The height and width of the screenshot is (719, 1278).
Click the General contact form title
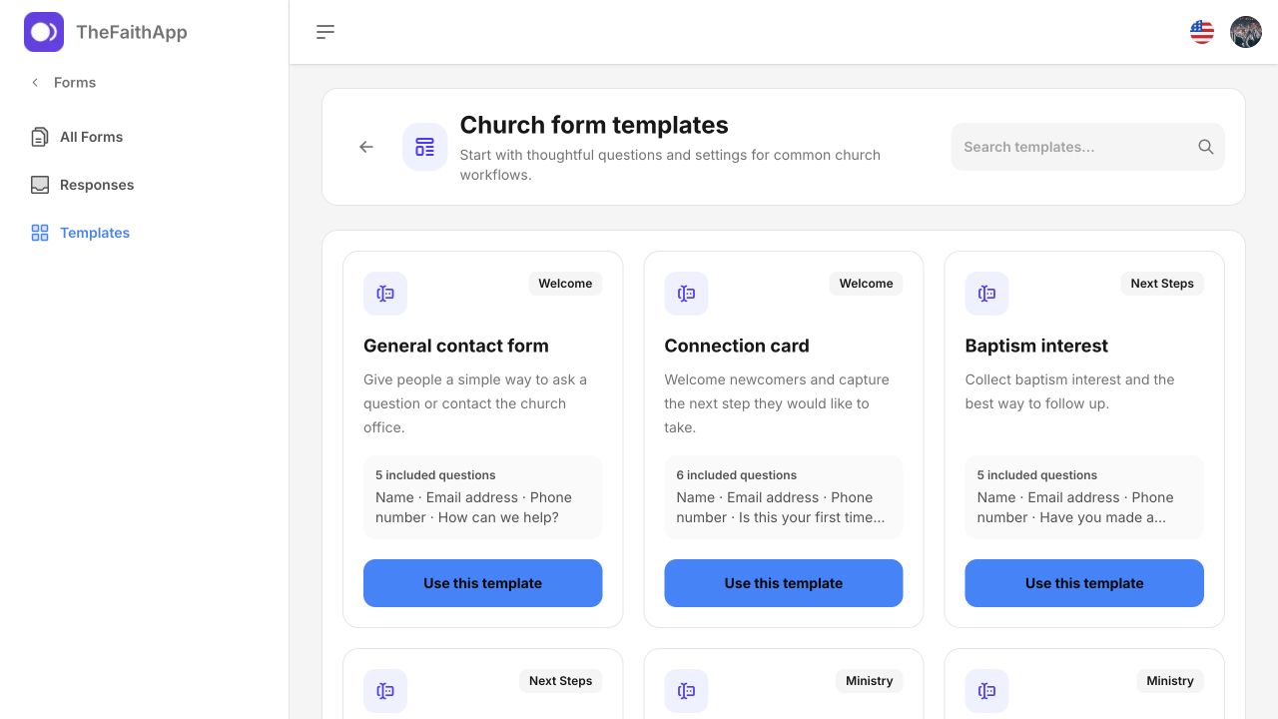click(456, 346)
